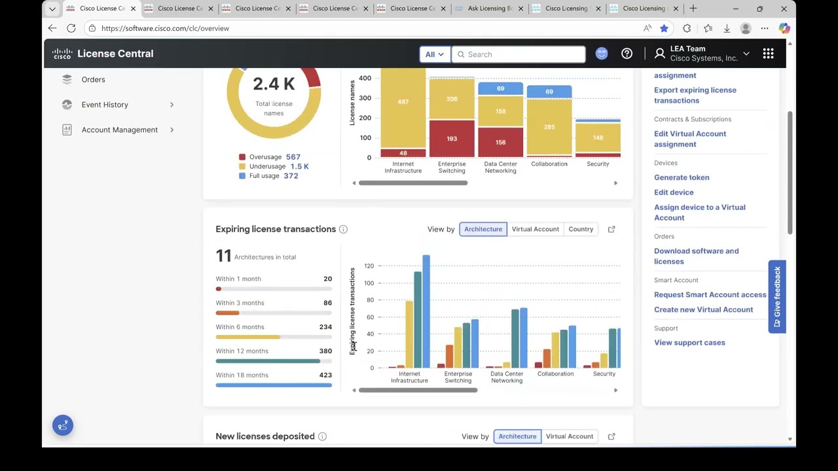Click in the License Central search field
The height and width of the screenshot is (471, 838).
click(519, 54)
